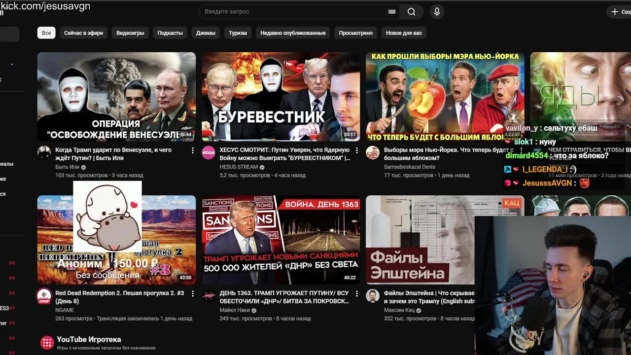Open the New York mayor election thumbnail
Screen dimensions: 631x355
coord(445,97)
